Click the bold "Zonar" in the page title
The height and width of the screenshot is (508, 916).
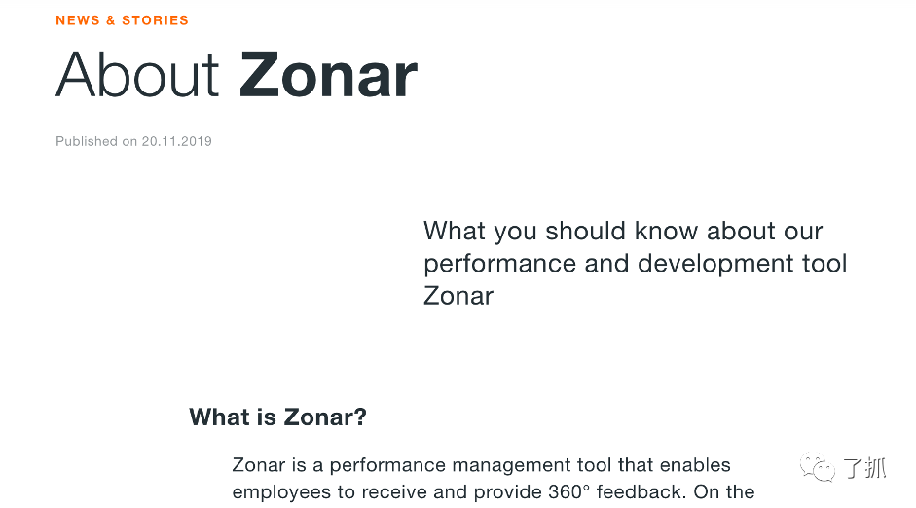tap(328, 74)
